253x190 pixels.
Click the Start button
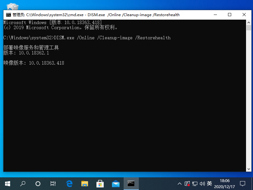pos(8,183)
